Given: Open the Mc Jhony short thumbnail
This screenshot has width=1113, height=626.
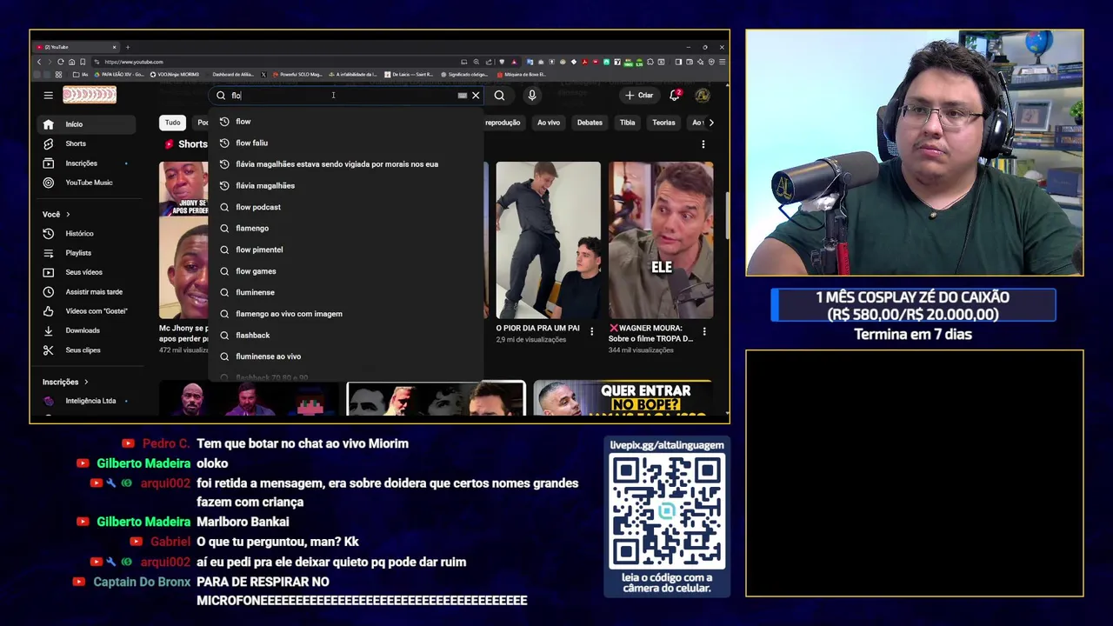Looking at the screenshot, I should tap(183, 240).
